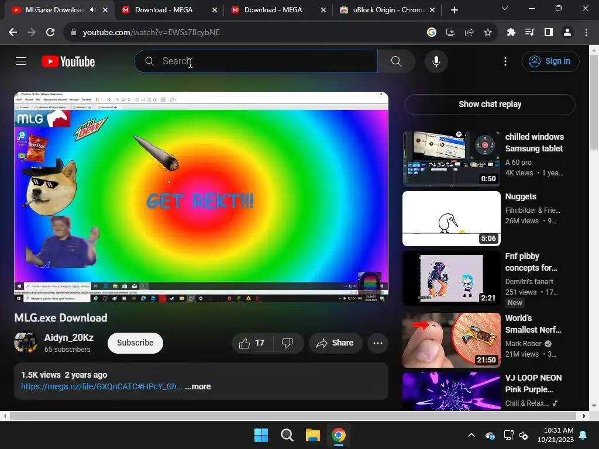Image resolution: width=599 pixels, height=449 pixels.
Task: Open the YouTube hamburger guide menu
Action: coord(21,61)
